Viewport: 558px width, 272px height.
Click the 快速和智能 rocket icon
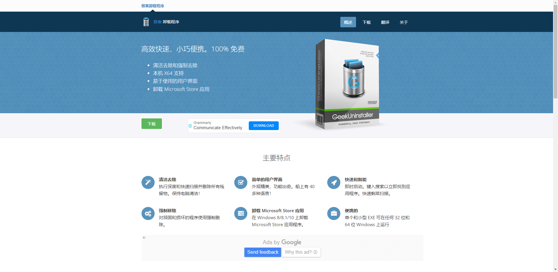(334, 182)
